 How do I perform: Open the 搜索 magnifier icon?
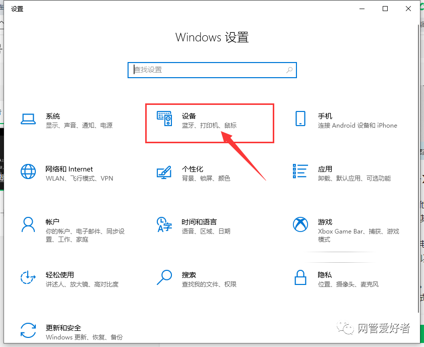(164, 277)
